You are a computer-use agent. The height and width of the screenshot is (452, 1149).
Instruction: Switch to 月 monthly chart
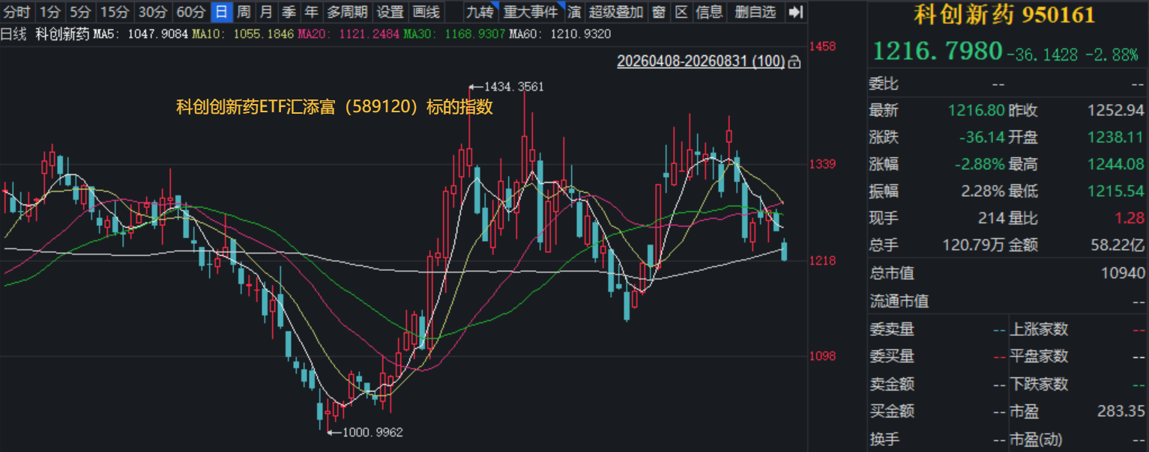(266, 12)
